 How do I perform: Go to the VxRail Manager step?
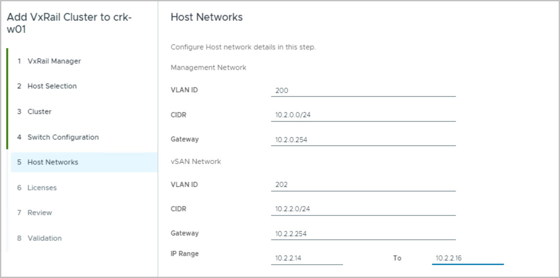[x=54, y=61]
